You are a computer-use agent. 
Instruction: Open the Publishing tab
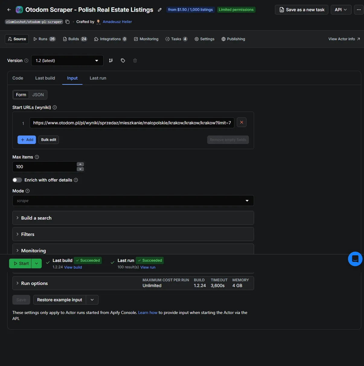point(233,39)
